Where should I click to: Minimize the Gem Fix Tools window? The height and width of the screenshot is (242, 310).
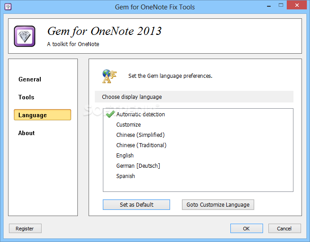coord(269,5)
